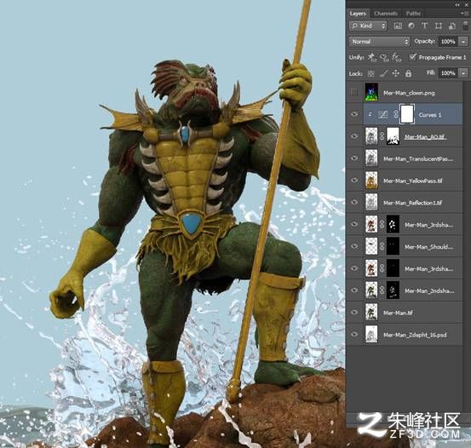Click the Opacity 100% value field
The image size is (471, 448).
(x=449, y=42)
